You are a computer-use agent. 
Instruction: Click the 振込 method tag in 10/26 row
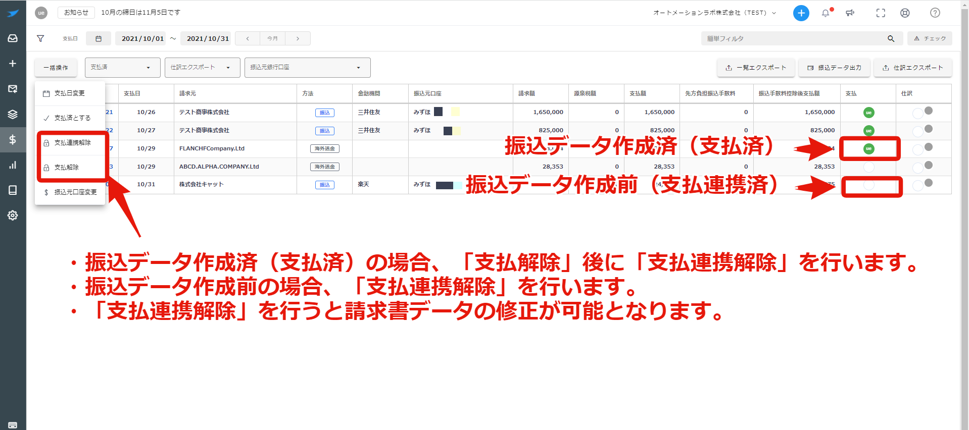pos(325,113)
